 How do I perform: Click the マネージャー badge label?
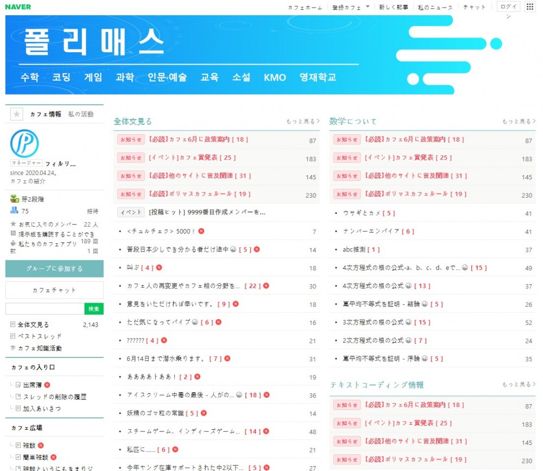(26, 163)
